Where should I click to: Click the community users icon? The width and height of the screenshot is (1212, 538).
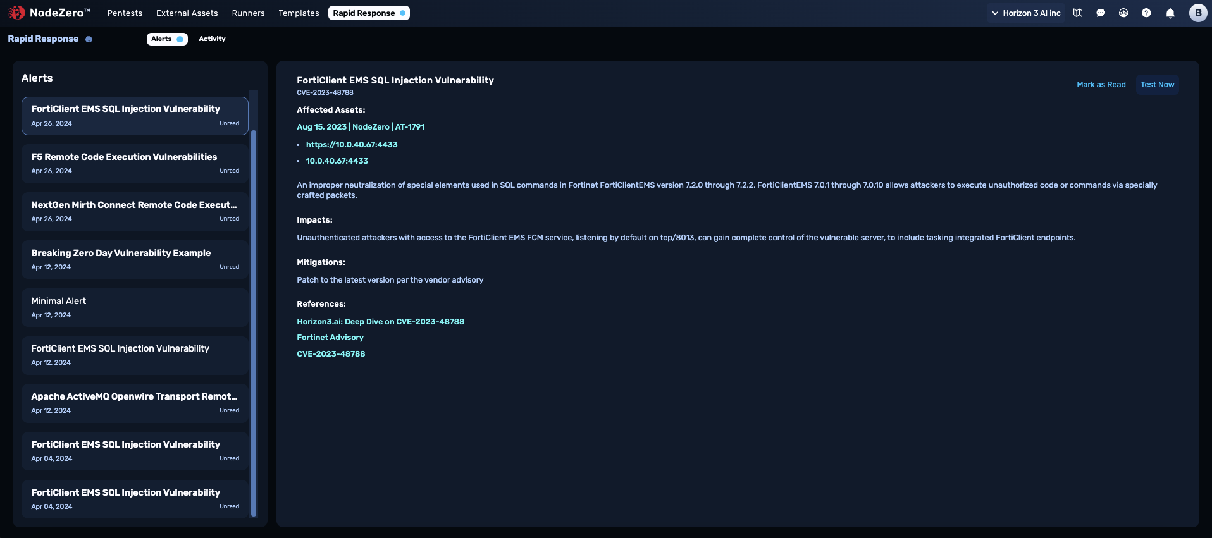(1123, 13)
